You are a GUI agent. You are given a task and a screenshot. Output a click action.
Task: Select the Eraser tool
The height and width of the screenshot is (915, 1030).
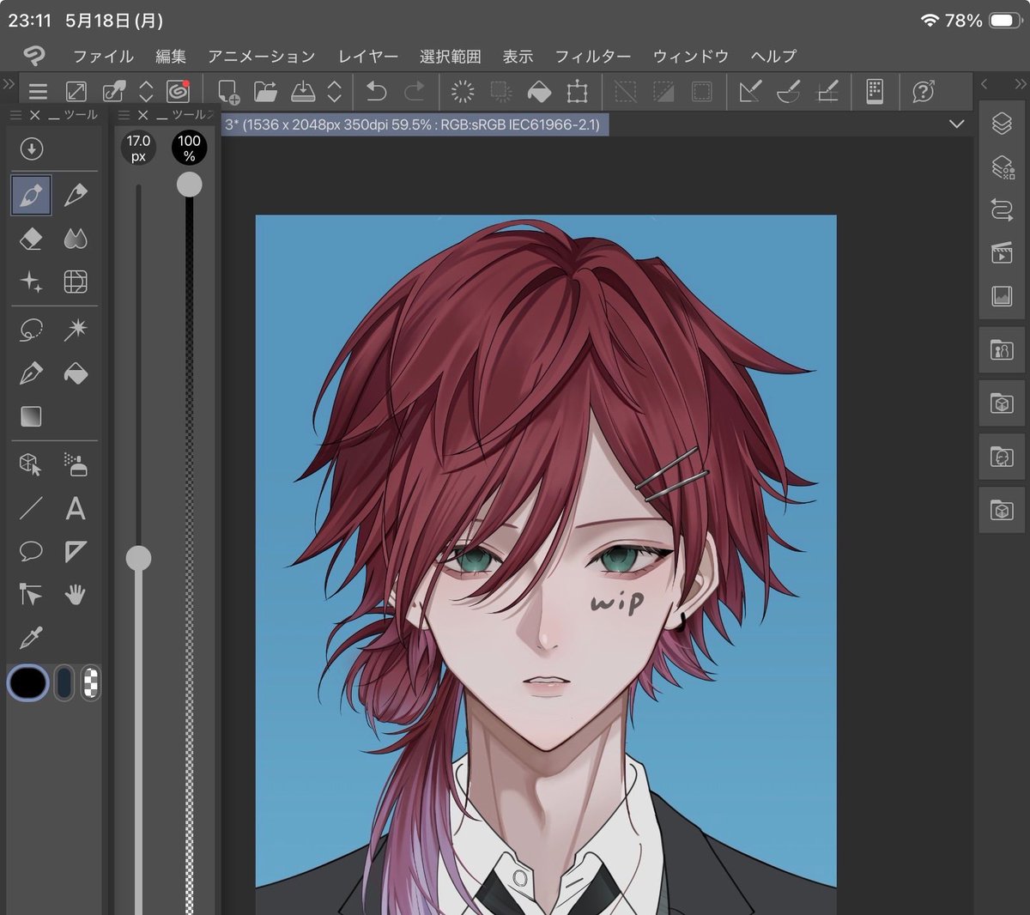click(x=31, y=238)
